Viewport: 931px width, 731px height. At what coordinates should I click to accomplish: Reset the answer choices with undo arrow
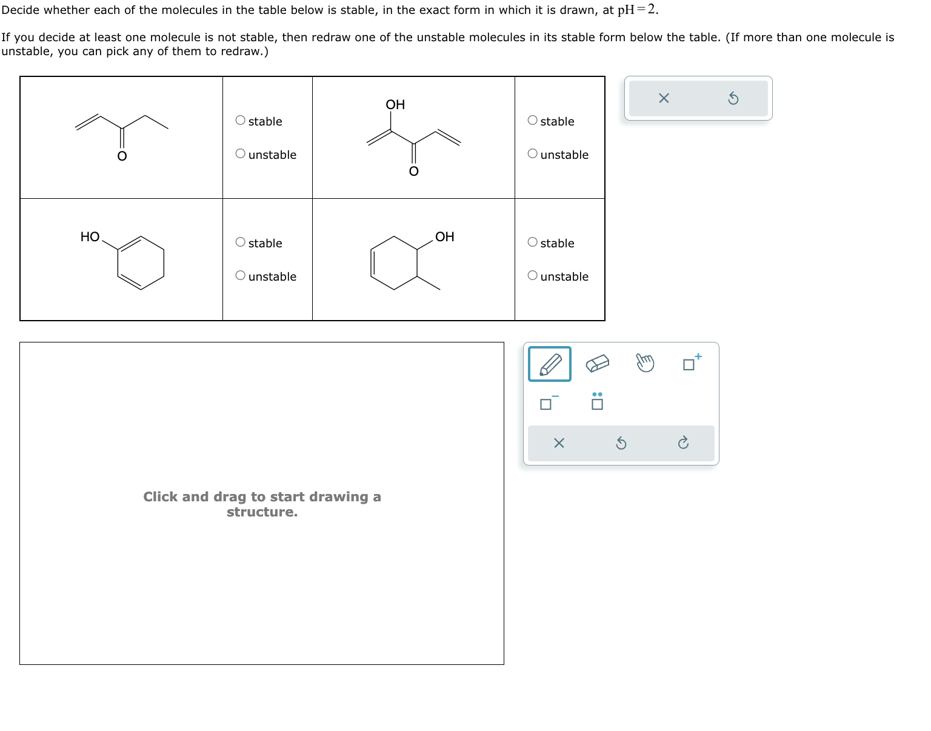click(733, 98)
